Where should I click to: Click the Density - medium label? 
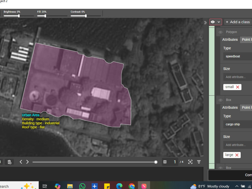point(36,119)
